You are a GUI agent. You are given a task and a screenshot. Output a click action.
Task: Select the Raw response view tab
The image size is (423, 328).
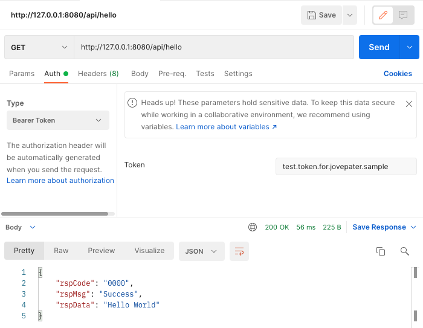pos(61,251)
